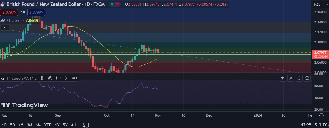The image size is (329, 128).
Task: Open RSI more options ellipsis menu
Action: tap(75, 78)
